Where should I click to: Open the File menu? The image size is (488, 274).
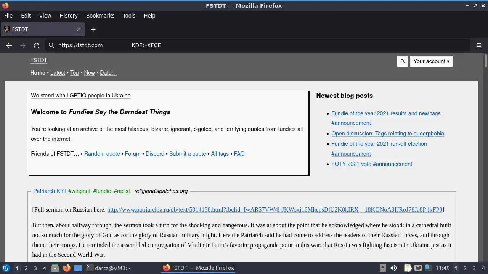(x=8, y=16)
